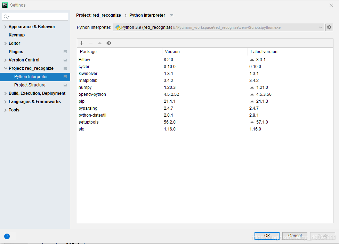Expand Languages & Frameworks section
Image resolution: width=339 pixels, height=244 pixels.
pos(6,102)
